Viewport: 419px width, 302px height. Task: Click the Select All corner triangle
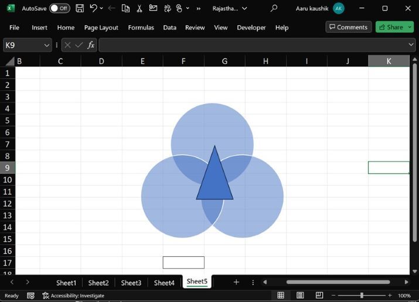pos(10,61)
